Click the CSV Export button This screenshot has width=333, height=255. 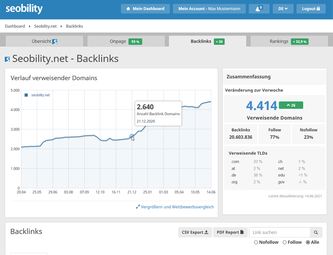(x=195, y=232)
